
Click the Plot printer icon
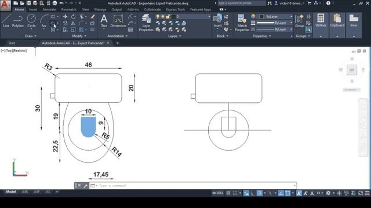[54, 3]
